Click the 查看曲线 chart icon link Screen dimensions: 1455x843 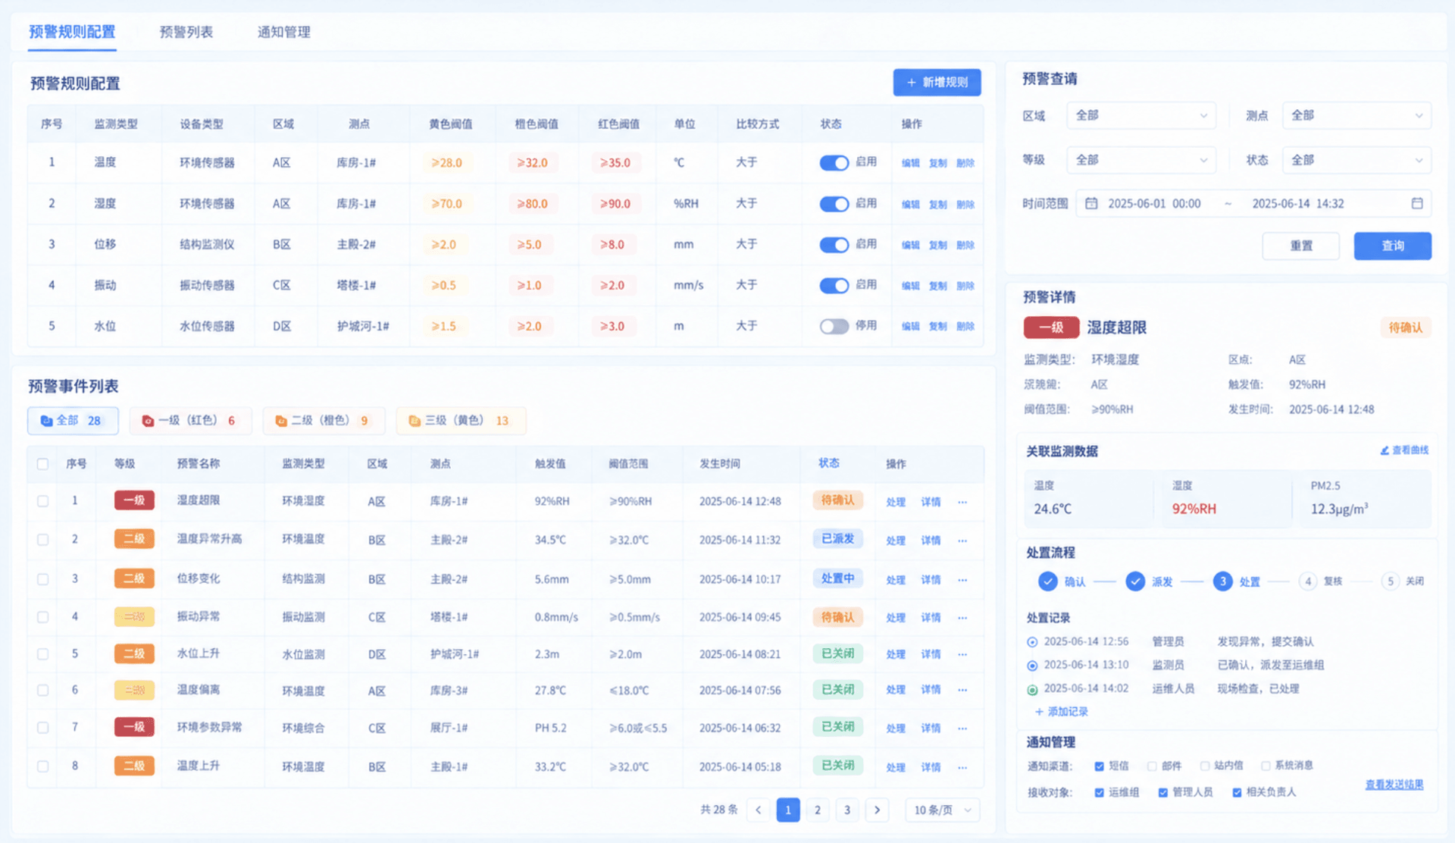click(x=1404, y=450)
